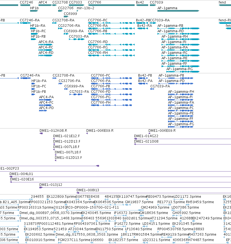
Task: Select BAC end label DME1-021E12.F
Action: pyautogui.click(x=67, y=136)
